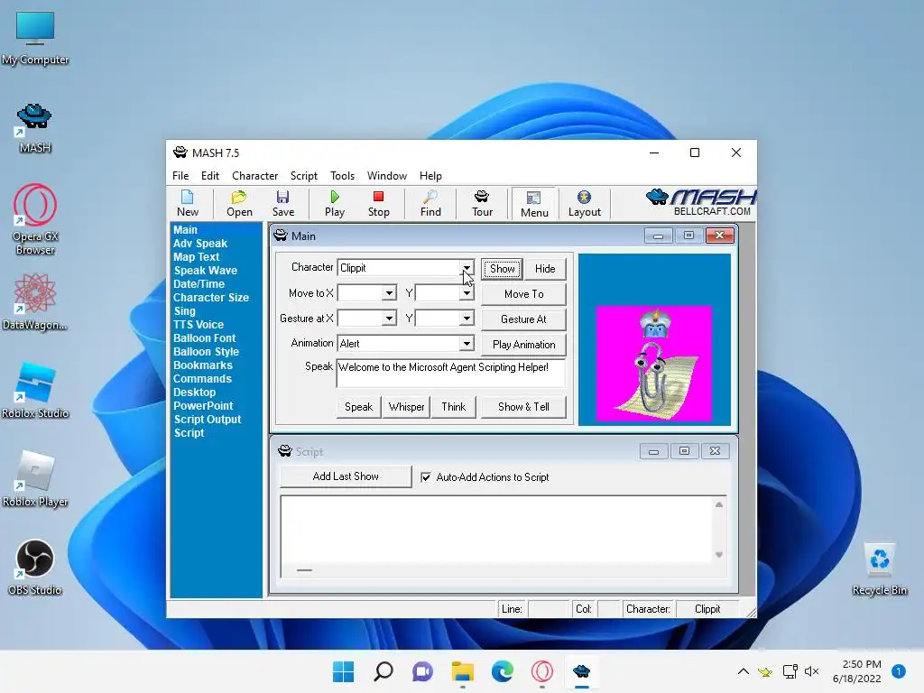Screen dimensions: 924x693
Task: Open My Computer desktop icon
Action: click(x=35, y=38)
